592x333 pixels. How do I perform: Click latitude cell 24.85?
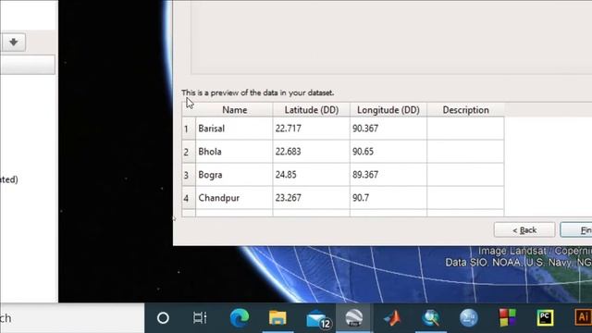[311, 175]
